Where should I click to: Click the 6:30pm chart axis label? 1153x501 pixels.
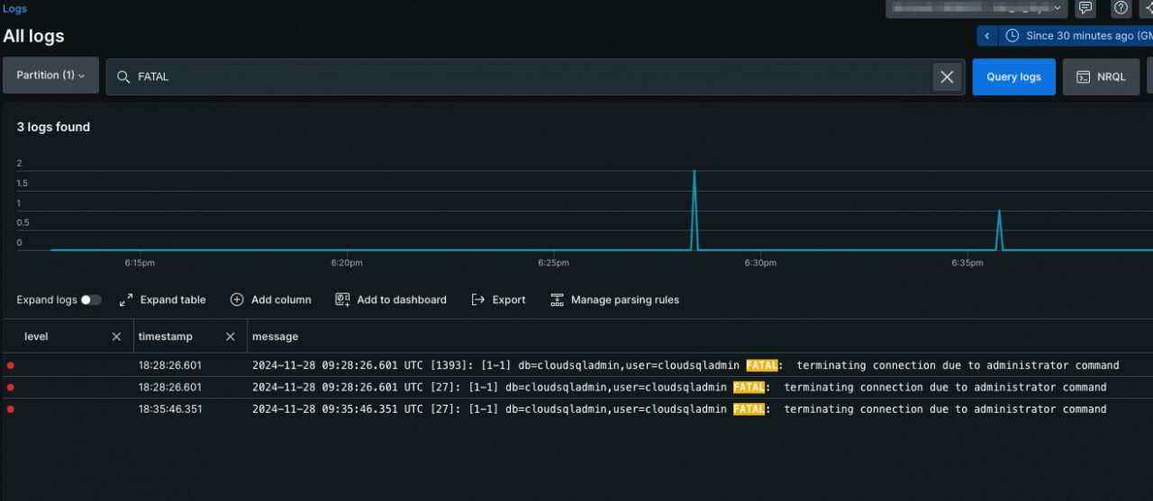[x=760, y=264]
